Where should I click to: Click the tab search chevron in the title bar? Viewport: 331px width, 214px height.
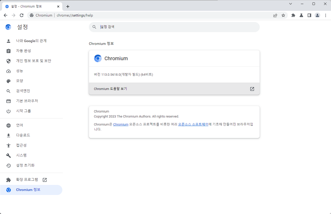[291, 4]
